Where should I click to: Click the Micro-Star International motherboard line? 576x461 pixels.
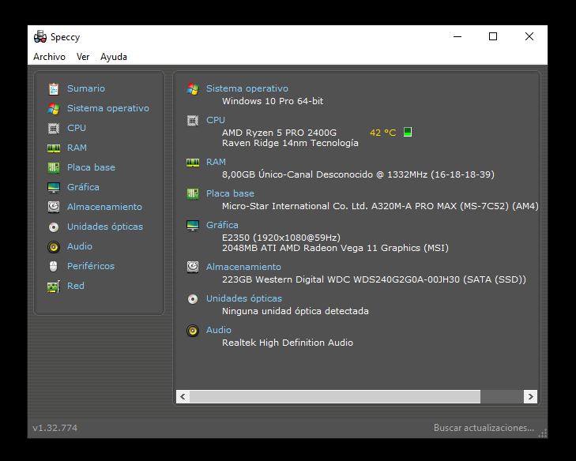click(380, 206)
